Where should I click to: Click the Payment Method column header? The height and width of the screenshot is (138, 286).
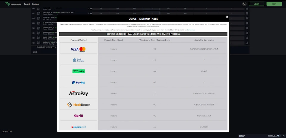pos(78,40)
